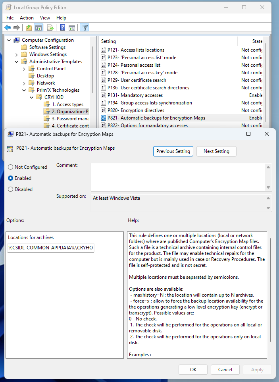Viewport: 279px width, 382px height.
Task: Click the Locations for archives text field
Action: [x=51, y=248]
